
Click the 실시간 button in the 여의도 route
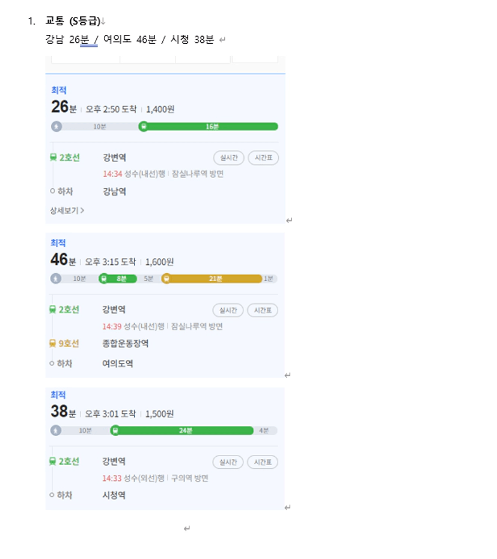(x=228, y=310)
